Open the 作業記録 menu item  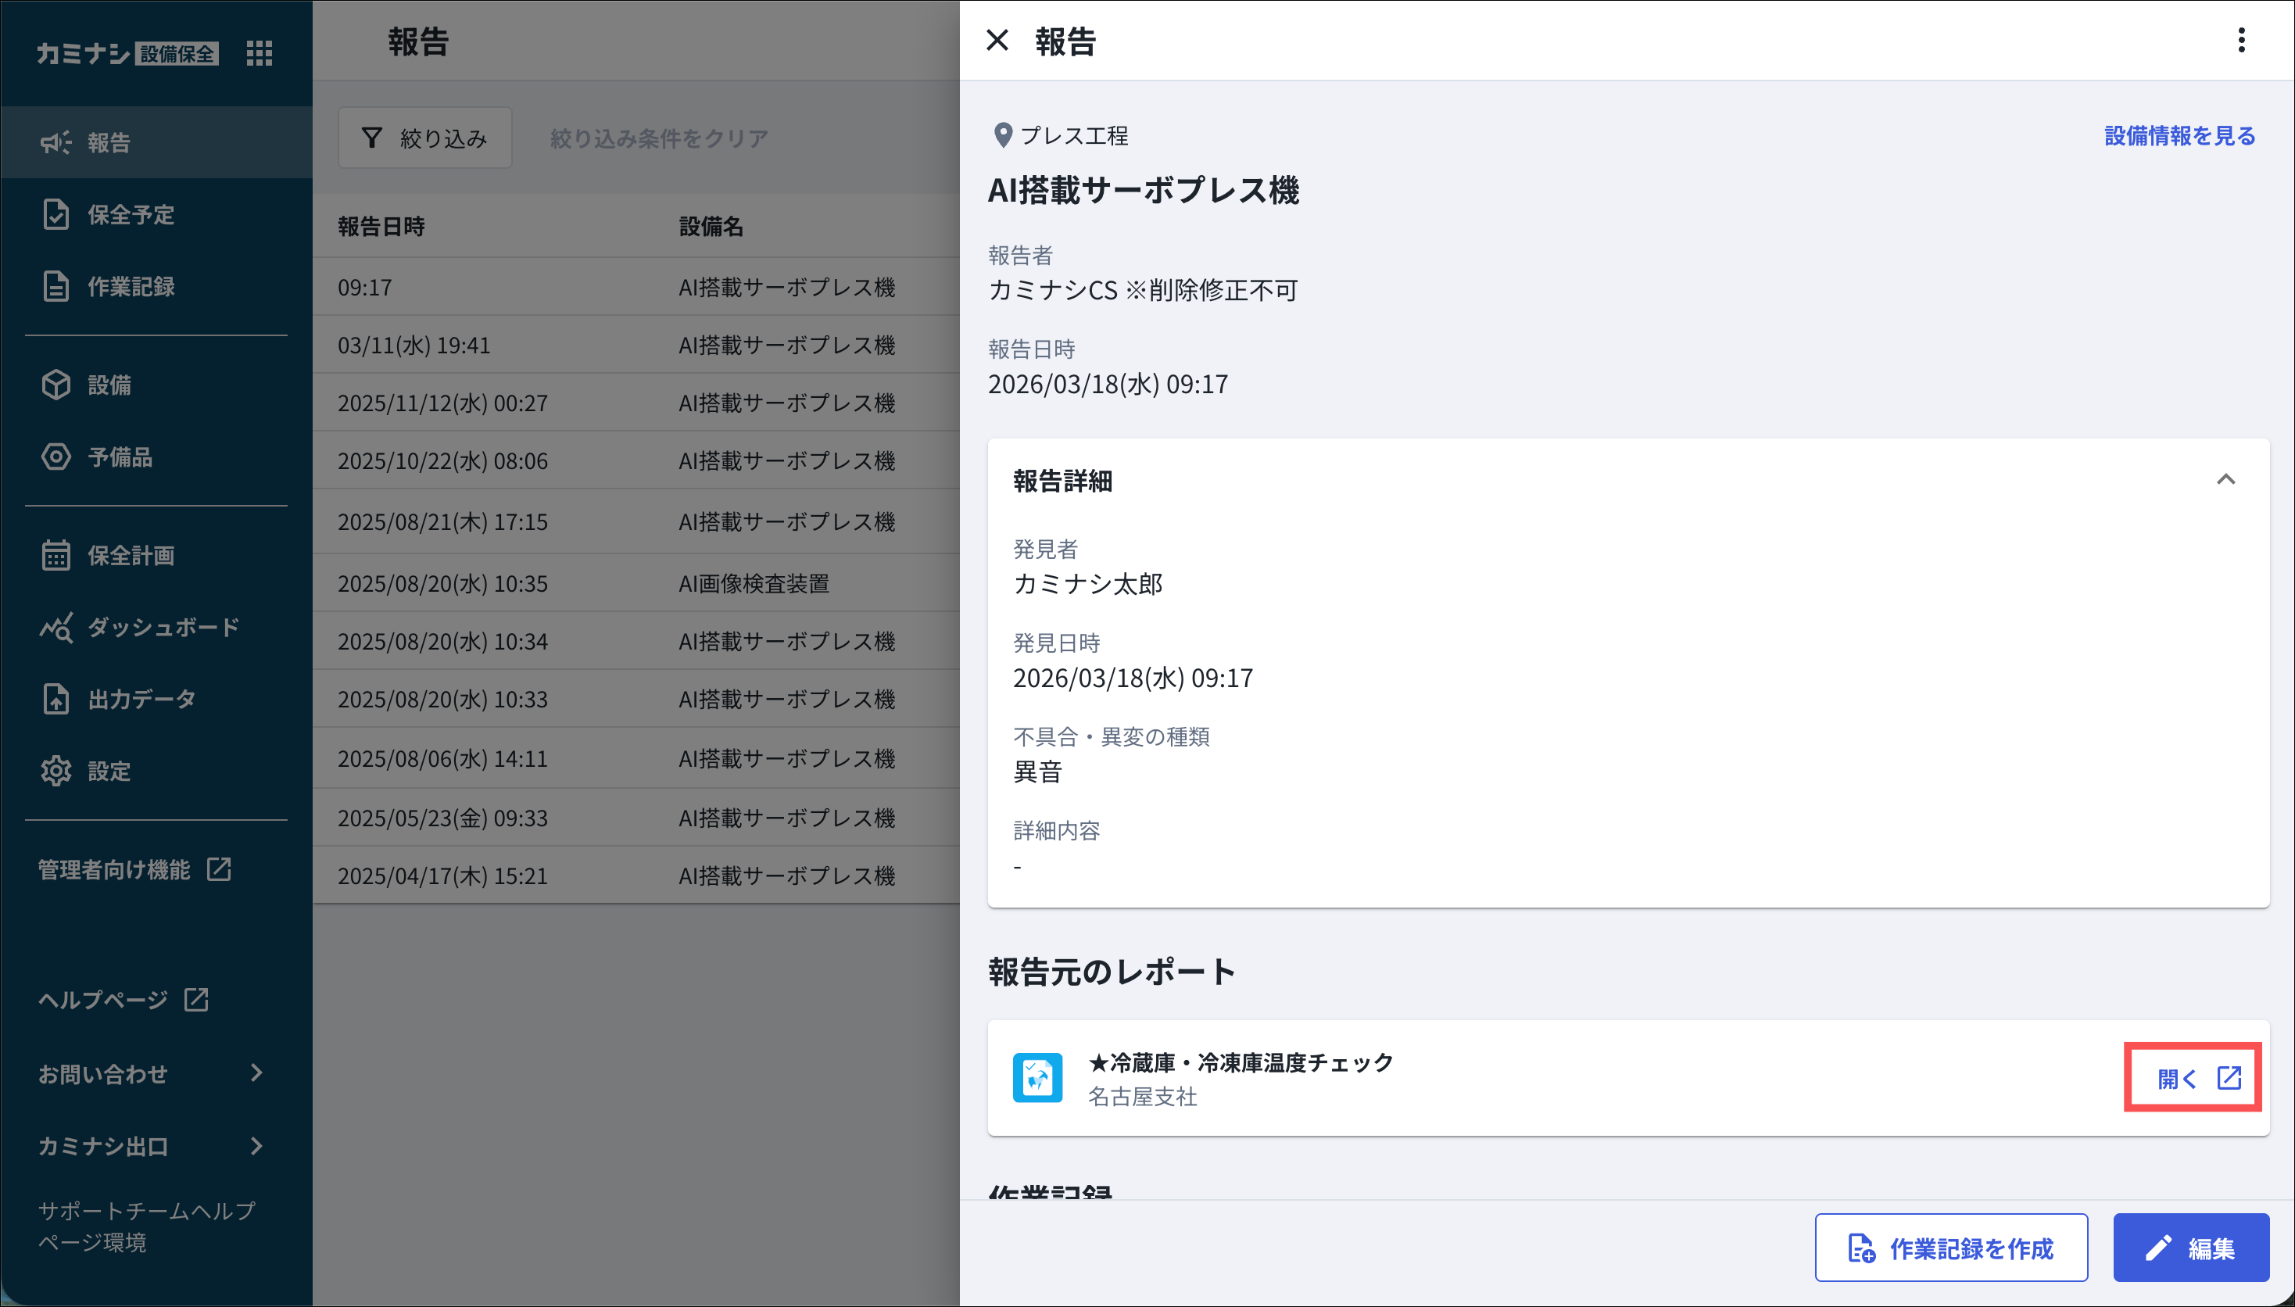pyautogui.click(x=131, y=286)
